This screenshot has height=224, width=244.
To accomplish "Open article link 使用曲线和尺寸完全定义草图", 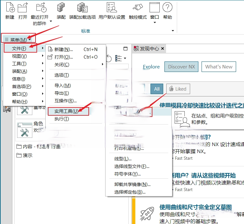I will (x=196, y=207).
